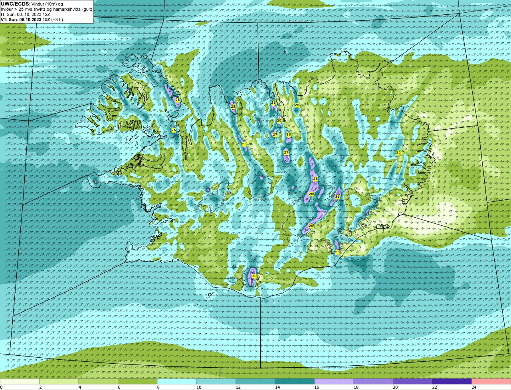Image resolution: width=511 pixels, height=390 pixels.
Task: Click legend tick label 8
Action: point(158,387)
